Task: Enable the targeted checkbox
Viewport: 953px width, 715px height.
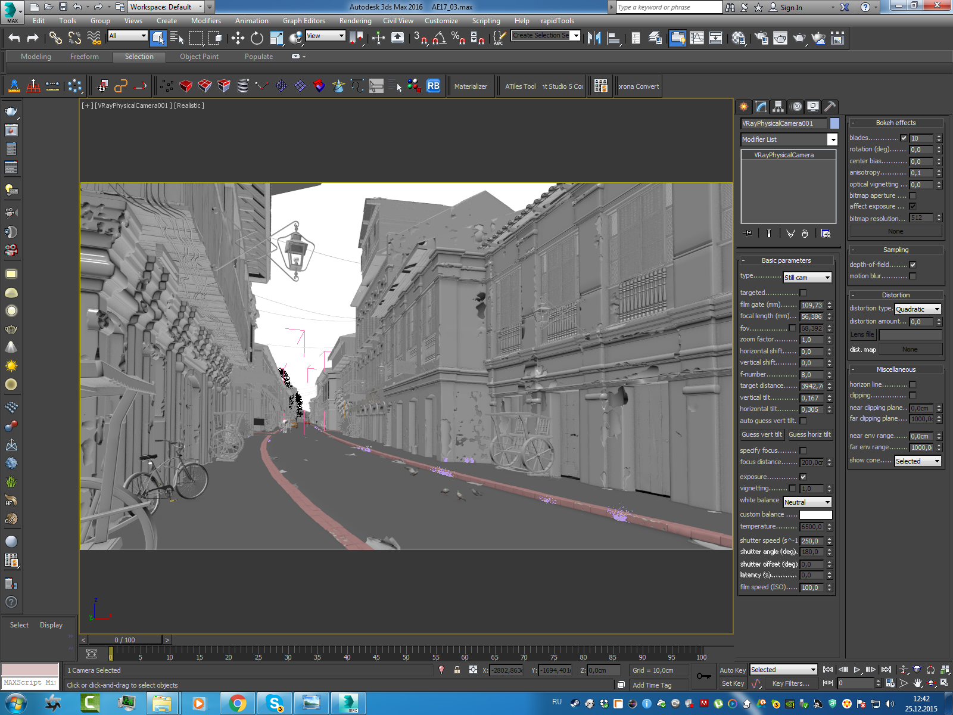Action: tap(803, 293)
